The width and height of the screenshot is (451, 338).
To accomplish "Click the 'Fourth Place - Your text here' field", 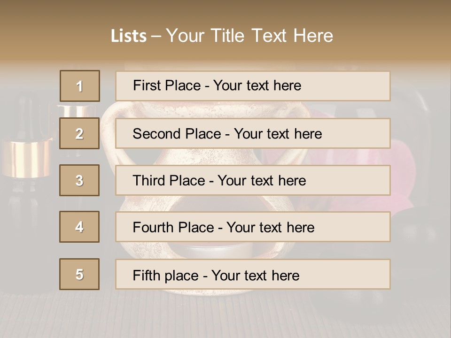I will (x=253, y=227).
